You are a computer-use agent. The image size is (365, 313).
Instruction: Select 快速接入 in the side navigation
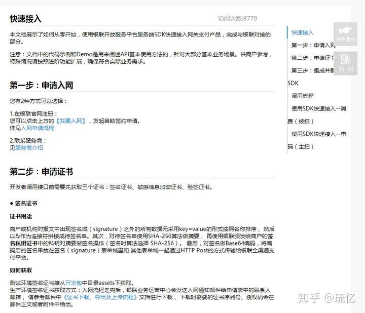[x=302, y=32]
